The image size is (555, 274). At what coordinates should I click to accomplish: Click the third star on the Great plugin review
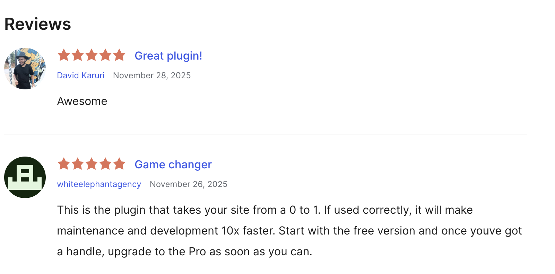[92, 55]
